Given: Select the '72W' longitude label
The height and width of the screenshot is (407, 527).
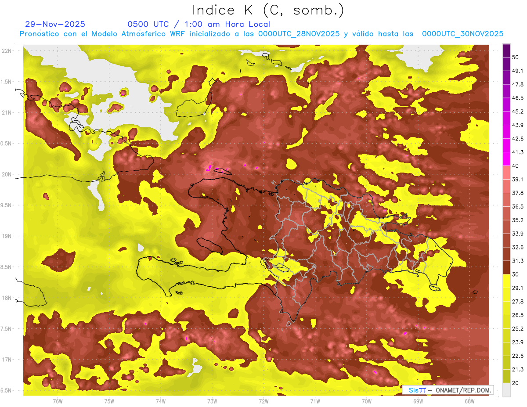Looking at the screenshot, I should (263, 401).
